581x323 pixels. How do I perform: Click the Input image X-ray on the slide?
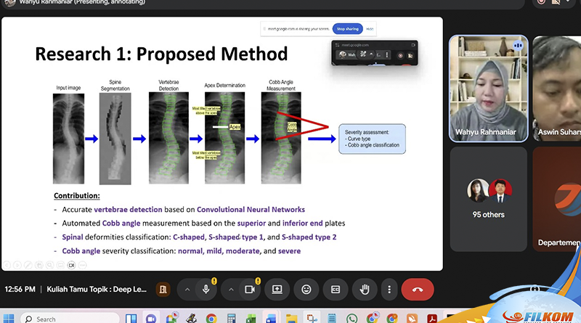point(68,139)
